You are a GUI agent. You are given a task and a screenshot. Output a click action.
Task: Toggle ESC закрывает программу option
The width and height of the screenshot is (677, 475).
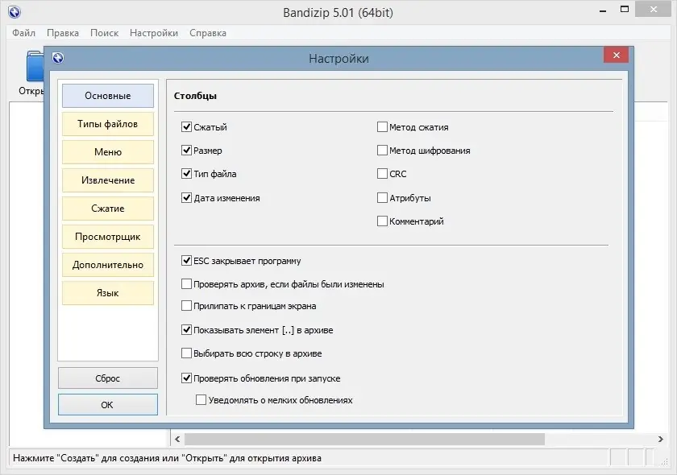[x=185, y=261]
